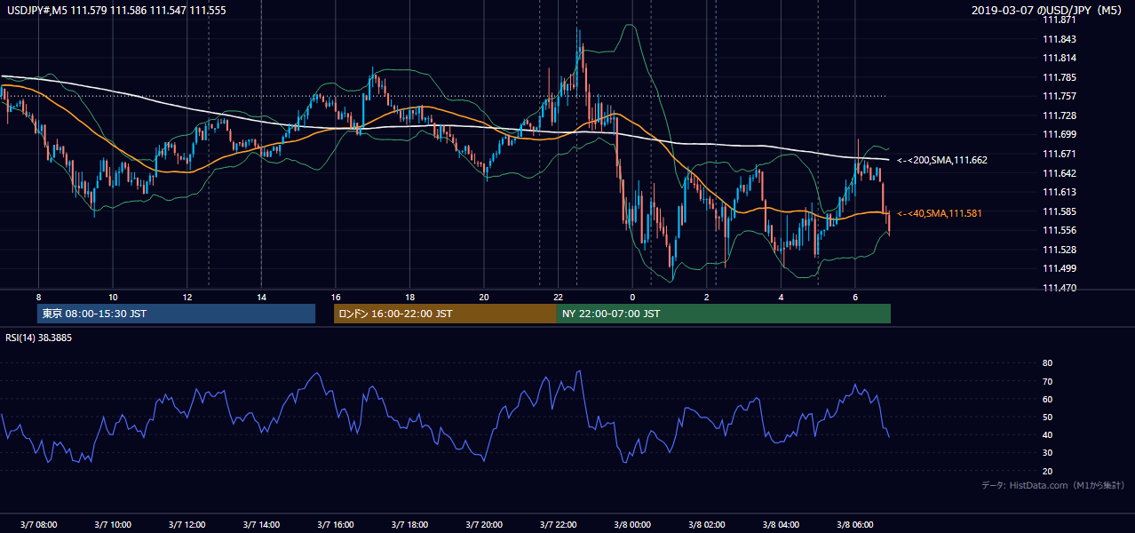Click hour tick 12 under the price chart
The width and height of the screenshot is (1135, 533).
coord(187,297)
